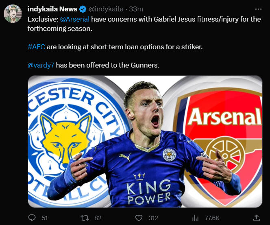
Task: Click the 312 likes count
Action: tap(153, 218)
